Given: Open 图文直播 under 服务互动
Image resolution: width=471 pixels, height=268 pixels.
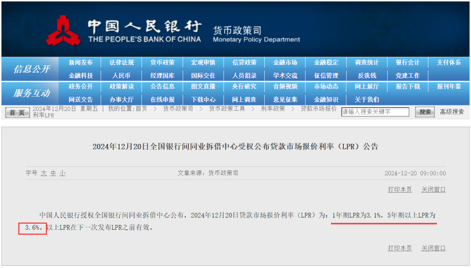Looking at the screenshot, I should [x=203, y=86].
